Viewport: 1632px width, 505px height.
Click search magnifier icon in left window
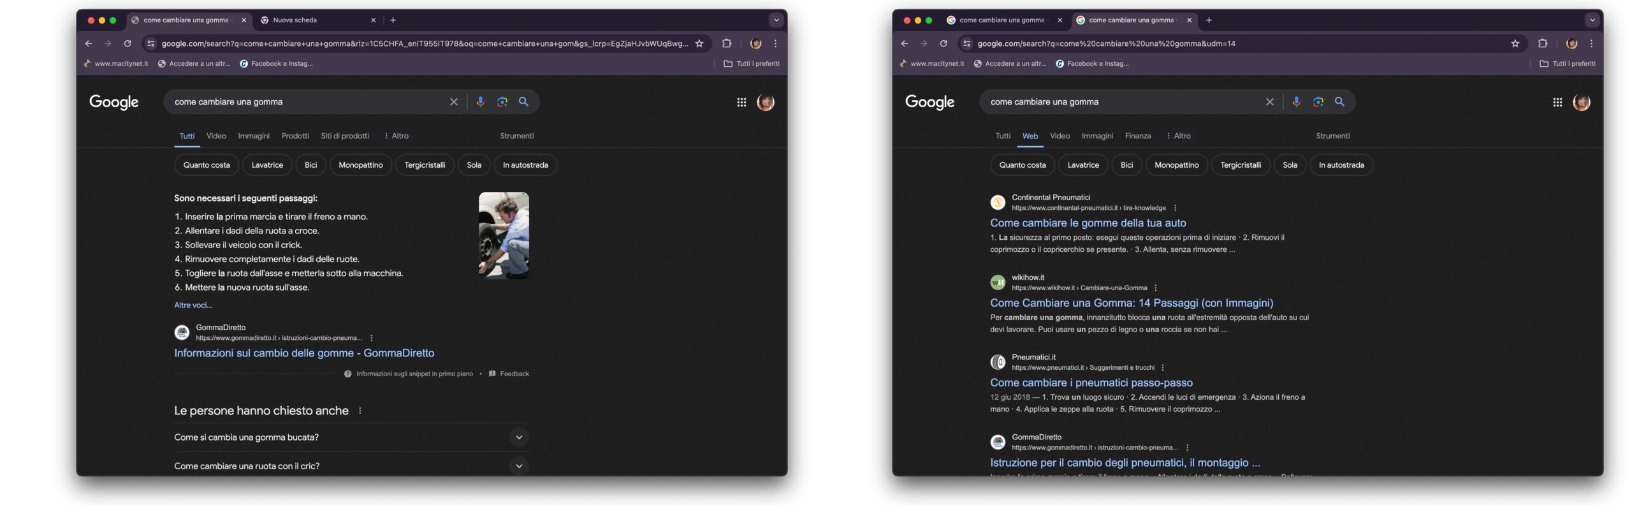[x=523, y=102]
